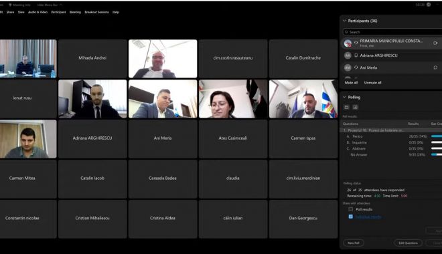Select the Adriana ARGHIRESCU video tile
Image resolution: width=442 pixels, height=254 pixels.
(x=92, y=139)
